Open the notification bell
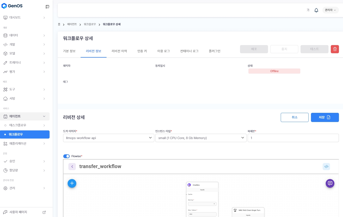The image size is (343, 217). click(316, 10)
